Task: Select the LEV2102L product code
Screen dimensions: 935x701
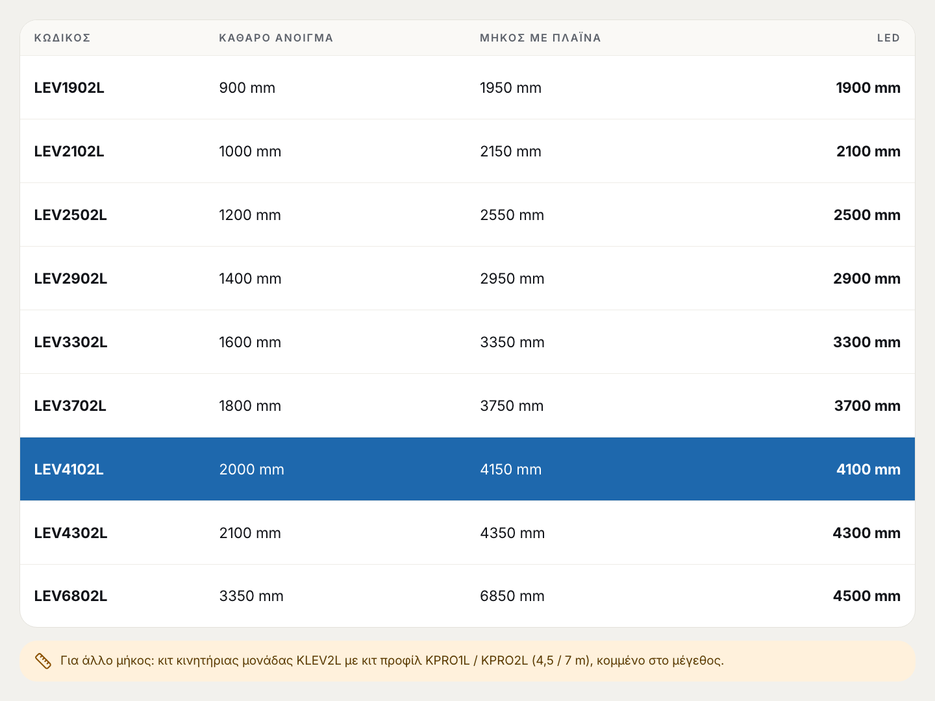Action: [69, 151]
